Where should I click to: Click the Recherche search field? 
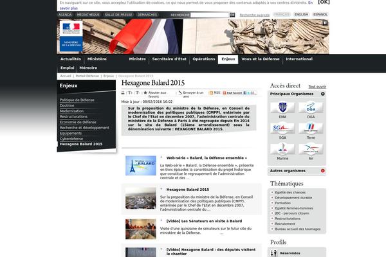tap(210, 15)
